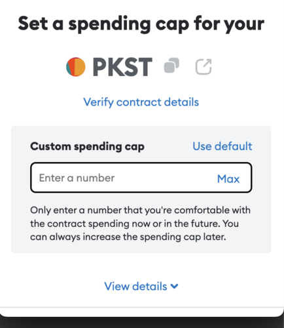Click the arrow-out-of-box external link icon
284x328 pixels.
pos(204,67)
